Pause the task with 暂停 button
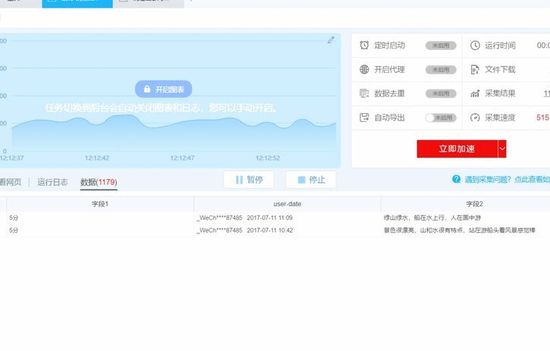The height and width of the screenshot is (351, 550). coord(249,180)
